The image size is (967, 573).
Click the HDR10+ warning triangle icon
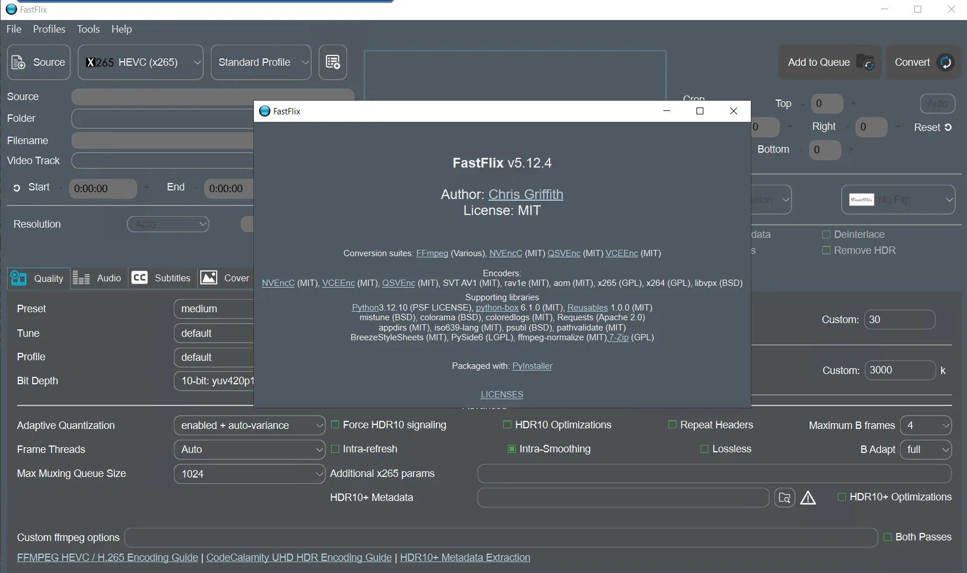pyautogui.click(x=808, y=498)
